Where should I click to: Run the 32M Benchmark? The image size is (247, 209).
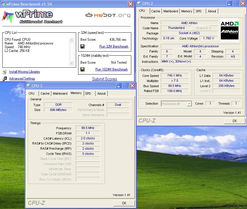click(x=114, y=46)
